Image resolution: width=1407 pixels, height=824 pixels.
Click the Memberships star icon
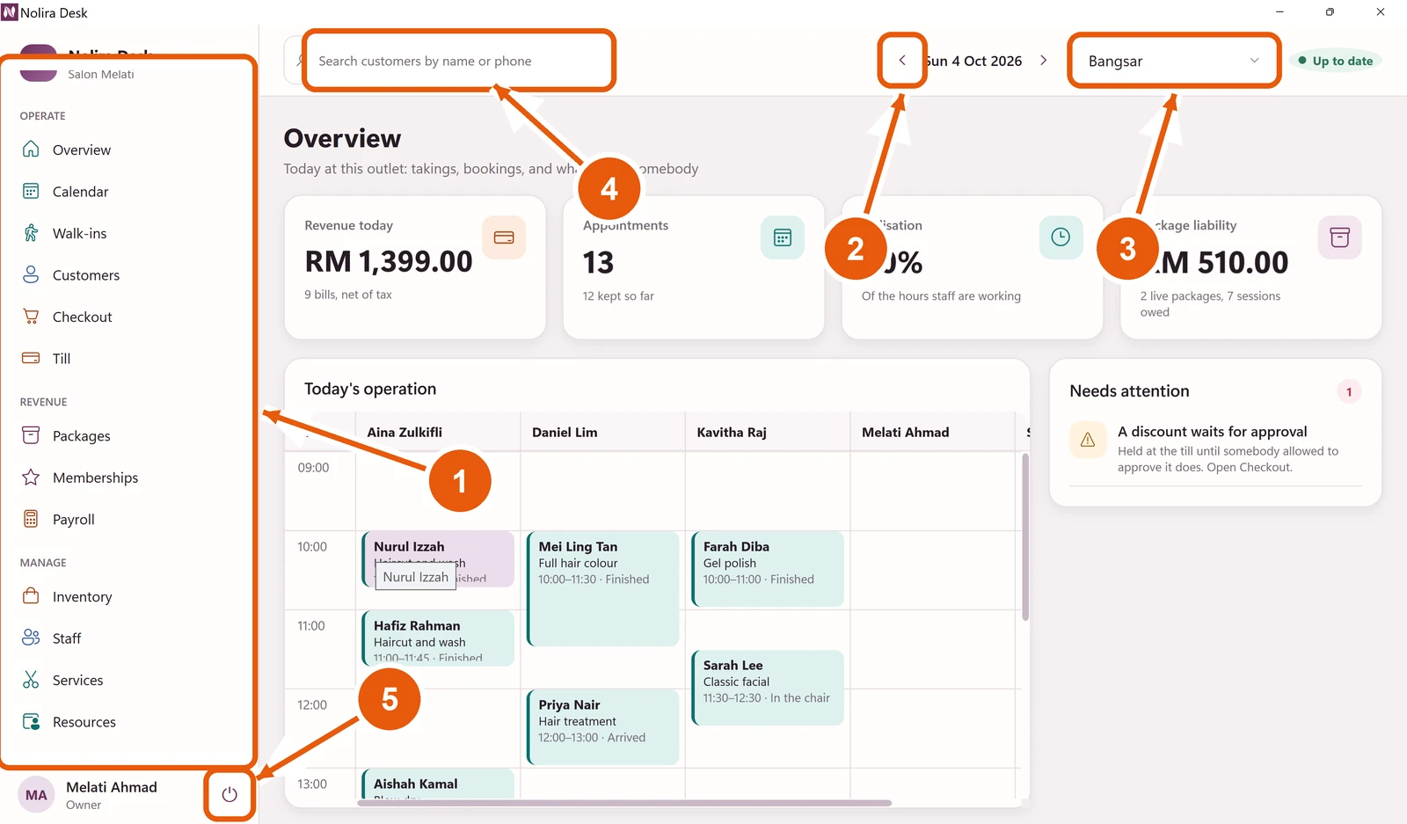(31, 478)
